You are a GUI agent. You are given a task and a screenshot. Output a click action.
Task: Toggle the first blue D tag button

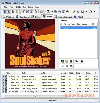coord(5,12)
